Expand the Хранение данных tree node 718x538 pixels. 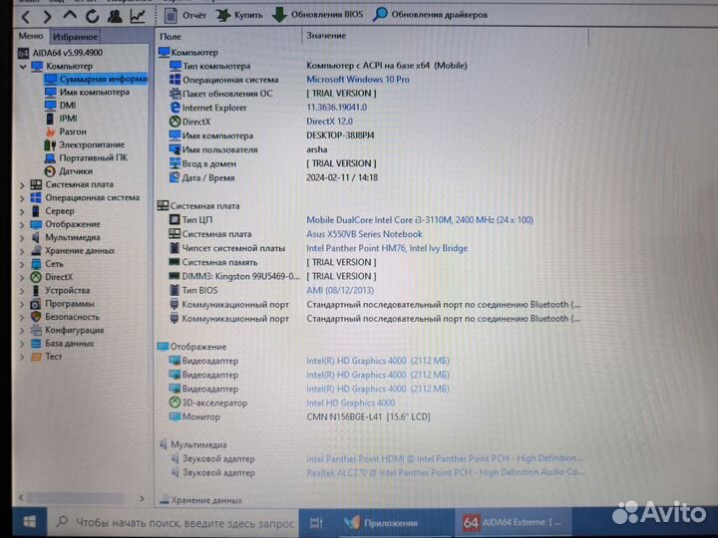tap(22, 252)
